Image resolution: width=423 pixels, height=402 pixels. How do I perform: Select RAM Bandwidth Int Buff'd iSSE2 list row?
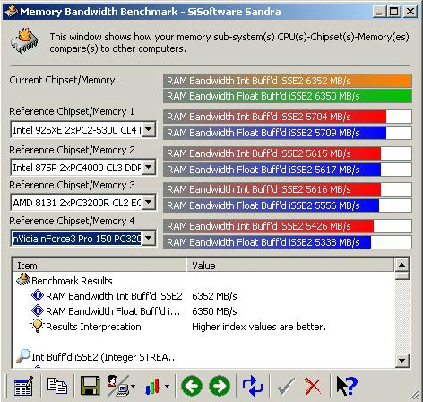tap(114, 296)
